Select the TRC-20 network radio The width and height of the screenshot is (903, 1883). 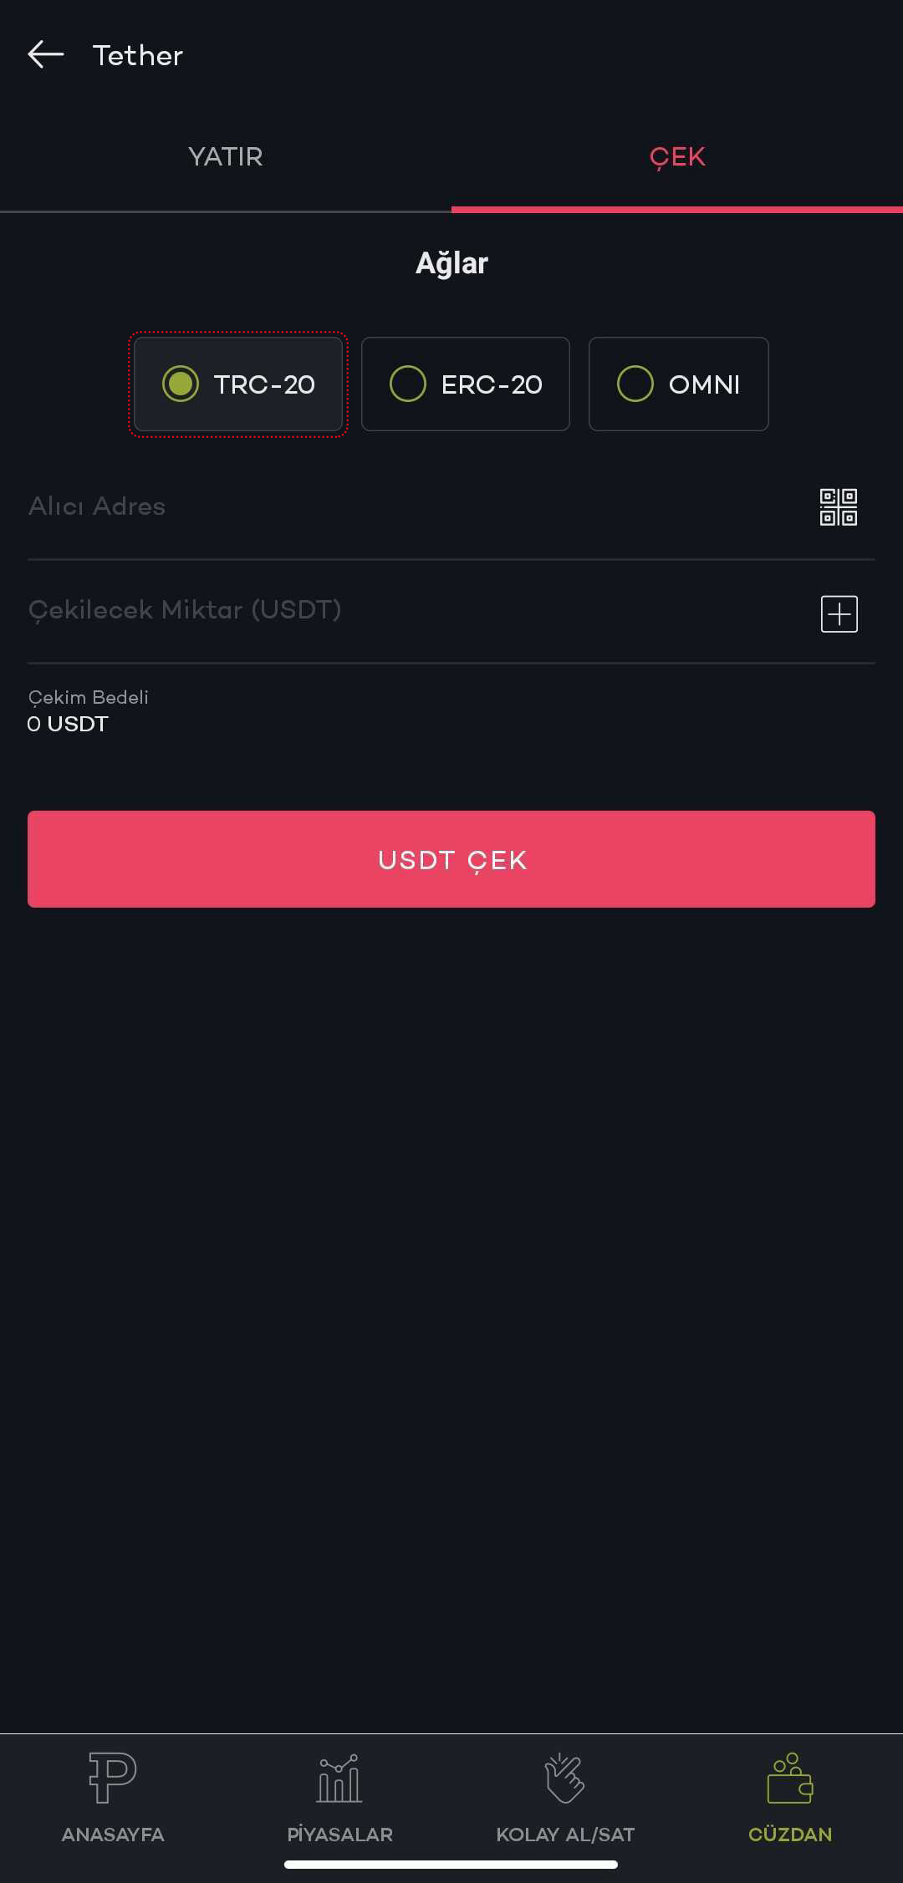coord(238,384)
